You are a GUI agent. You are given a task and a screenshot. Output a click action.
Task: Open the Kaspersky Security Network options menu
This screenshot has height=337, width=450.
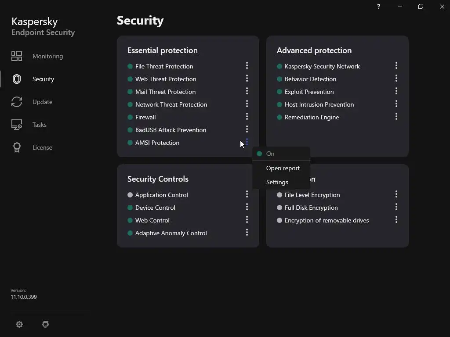(396, 66)
